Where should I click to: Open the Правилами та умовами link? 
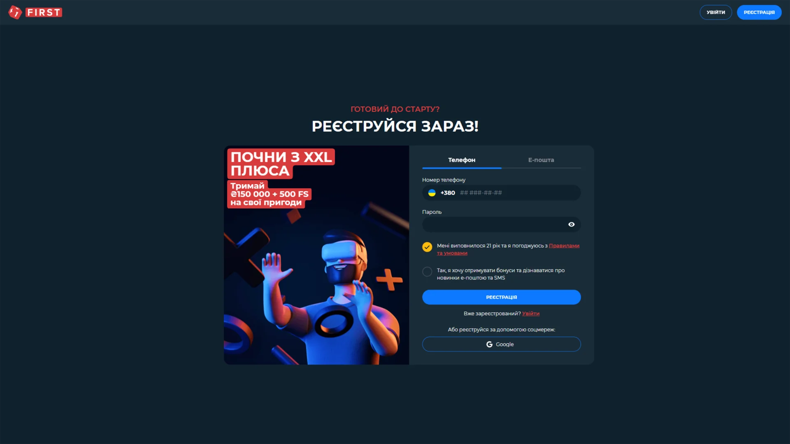click(x=509, y=250)
